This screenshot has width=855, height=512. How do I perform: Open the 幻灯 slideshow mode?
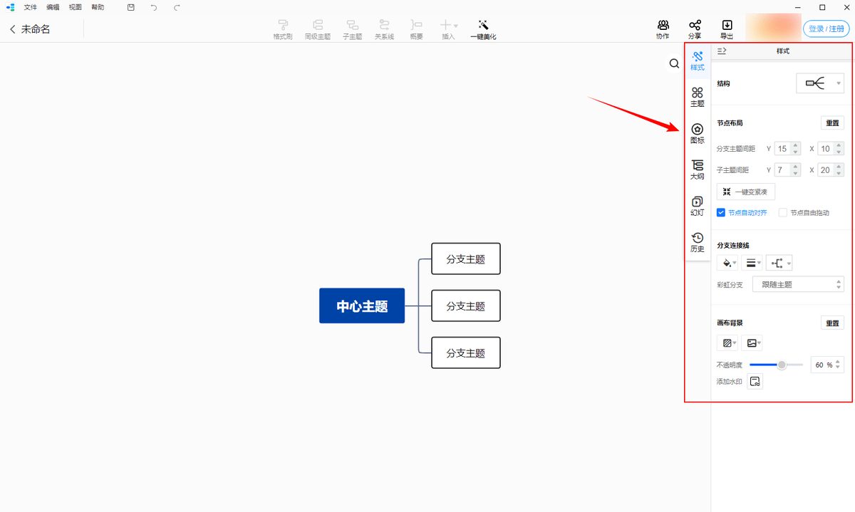[x=697, y=206]
